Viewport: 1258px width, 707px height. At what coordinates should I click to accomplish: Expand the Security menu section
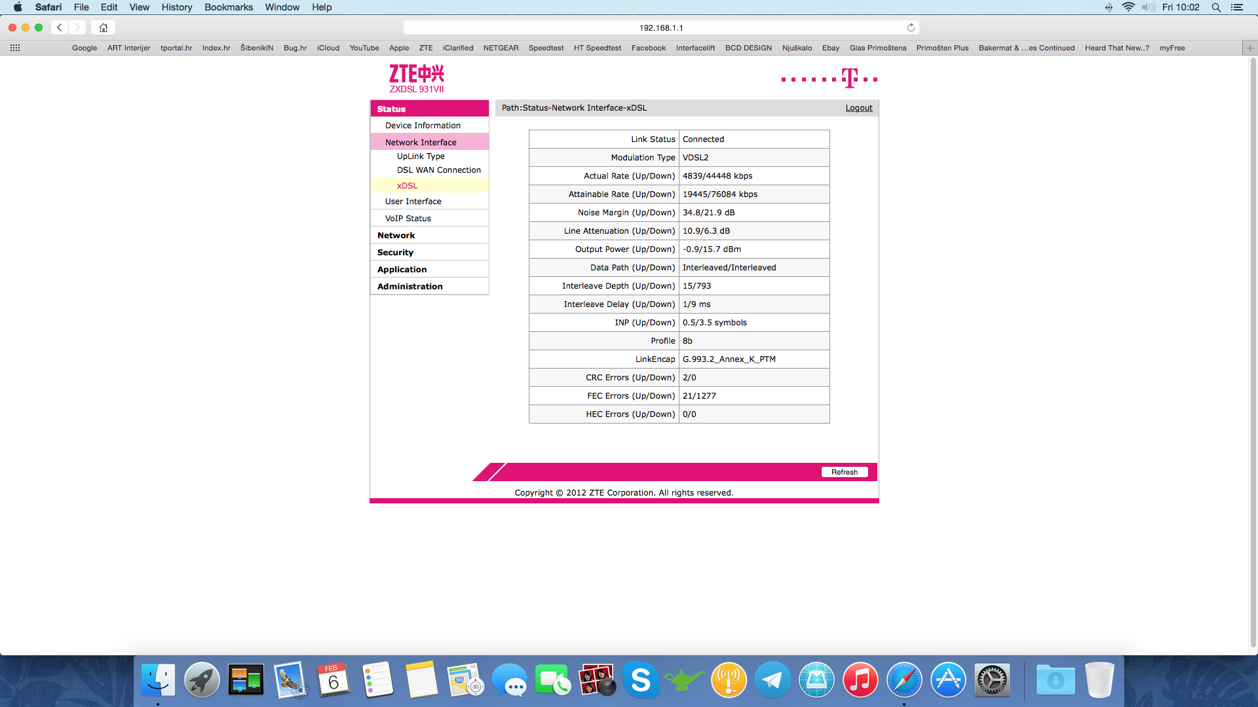click(395, 252)
